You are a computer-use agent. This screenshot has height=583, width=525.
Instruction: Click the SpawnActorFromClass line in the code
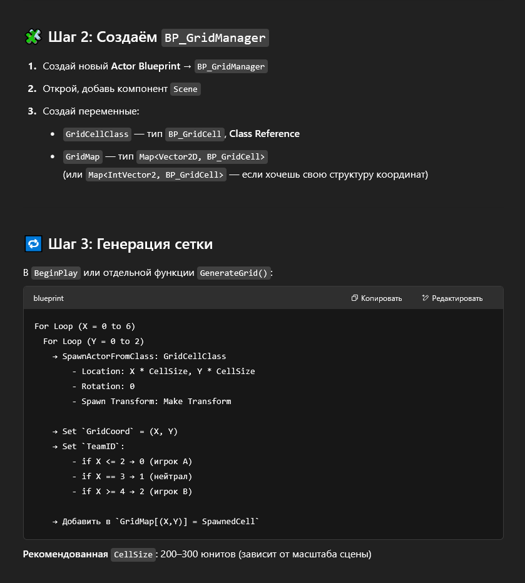(x=139, y=356)
